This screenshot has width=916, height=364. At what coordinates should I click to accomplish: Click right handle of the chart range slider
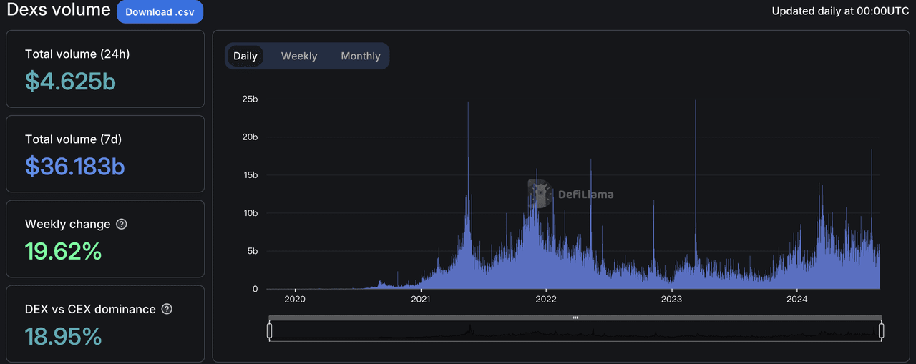pos(881,330)
